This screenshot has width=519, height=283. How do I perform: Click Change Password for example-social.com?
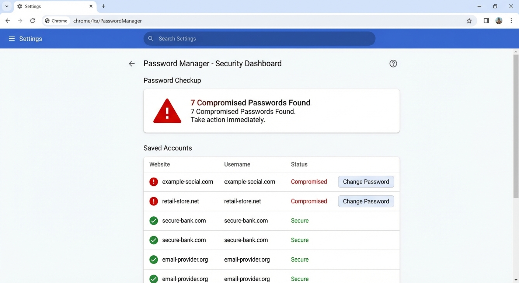[366, 182]
